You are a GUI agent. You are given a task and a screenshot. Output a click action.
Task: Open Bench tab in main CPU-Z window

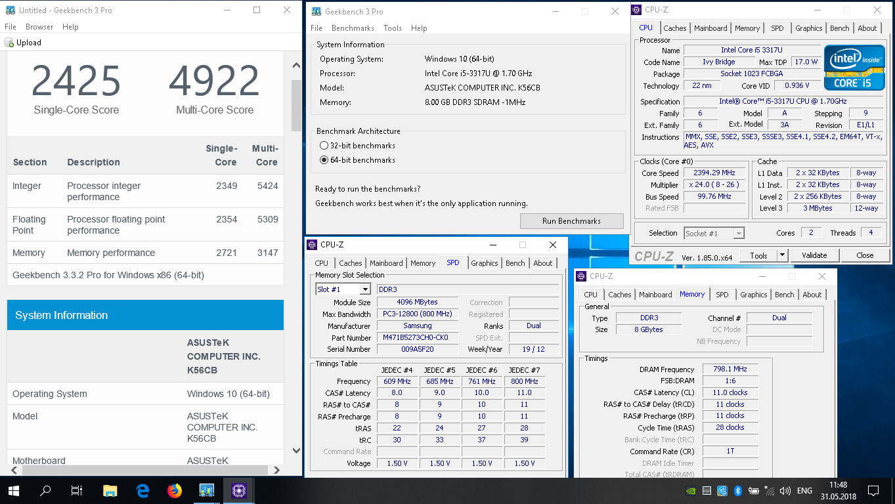[840, 28]
